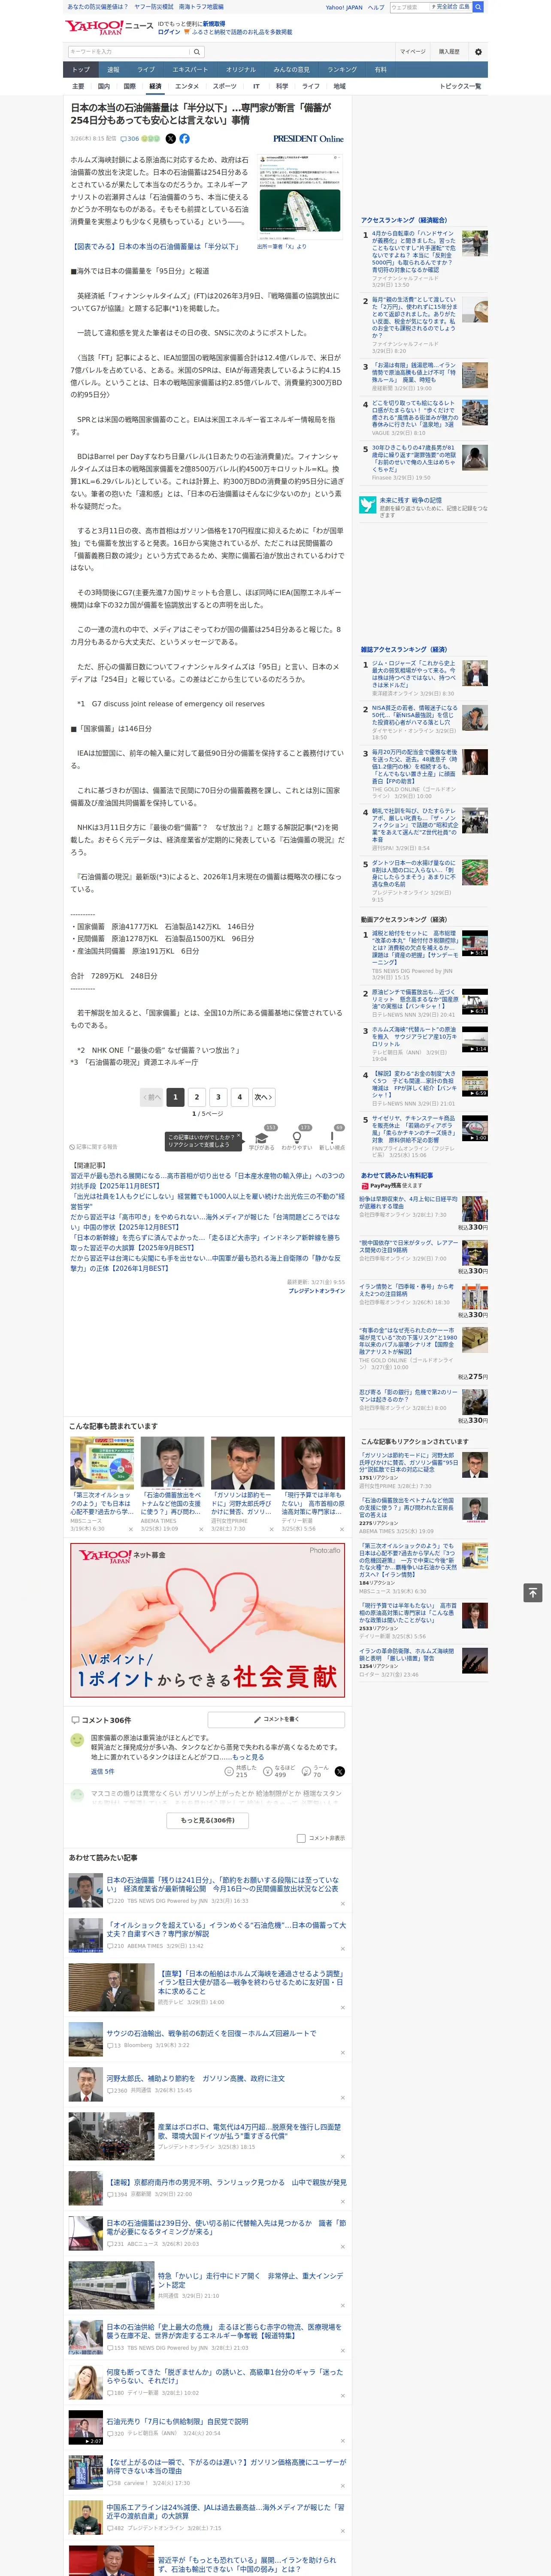Click the うーん reaction on the top comment
The height and width of the screenshot is (2576, 551).
(x=316, y=1771)
